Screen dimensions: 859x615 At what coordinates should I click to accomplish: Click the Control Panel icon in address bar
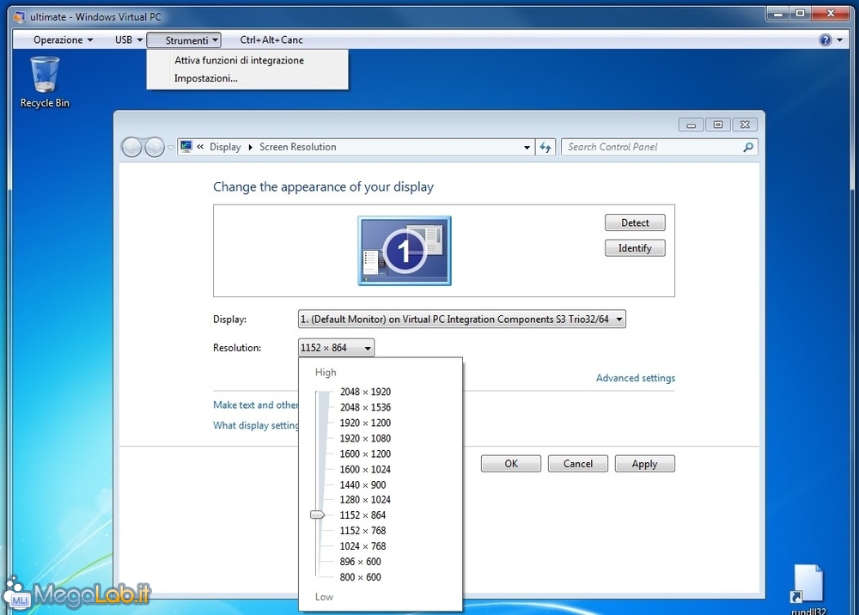(x=186, y=146)
